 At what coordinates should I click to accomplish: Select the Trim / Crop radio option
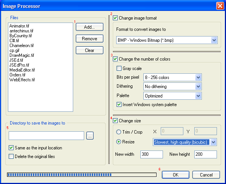coord(118,132)
